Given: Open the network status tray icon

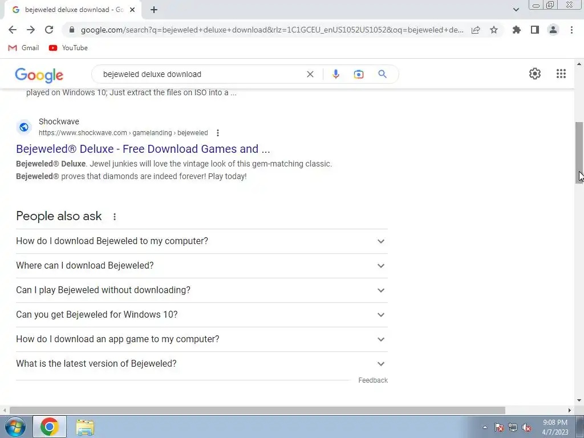Looking at the screenshot, I should tap(513, 427).
